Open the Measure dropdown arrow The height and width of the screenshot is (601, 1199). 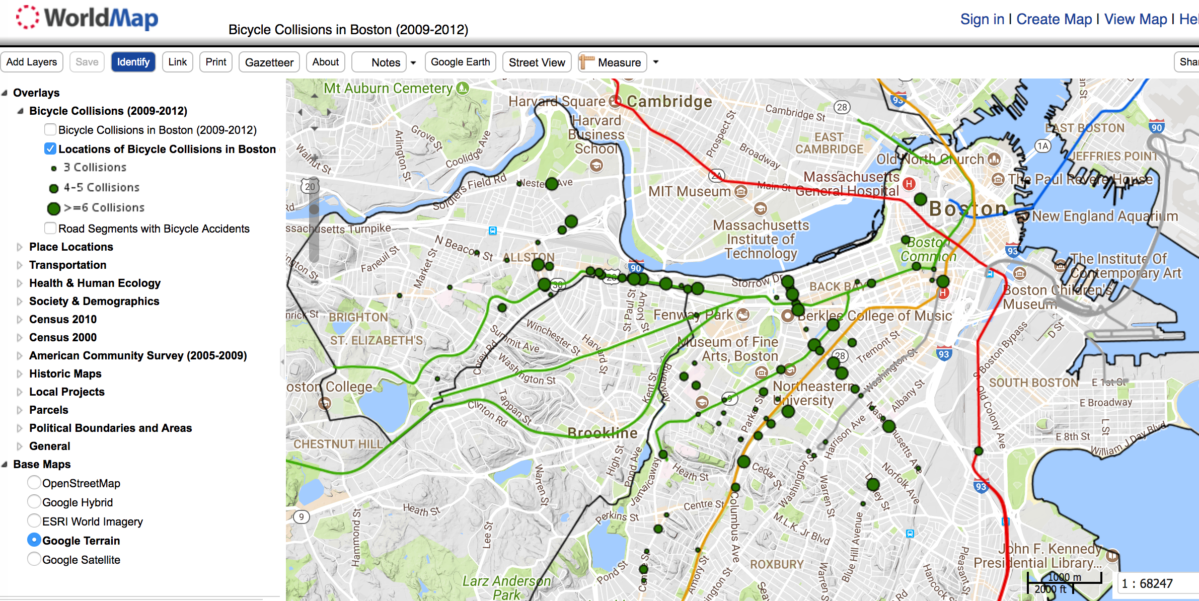[x=655, y=62]
